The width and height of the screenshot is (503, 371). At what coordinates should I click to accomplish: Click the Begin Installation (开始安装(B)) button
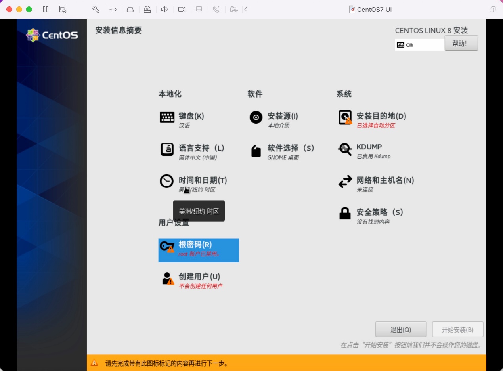tap(458, 329)
